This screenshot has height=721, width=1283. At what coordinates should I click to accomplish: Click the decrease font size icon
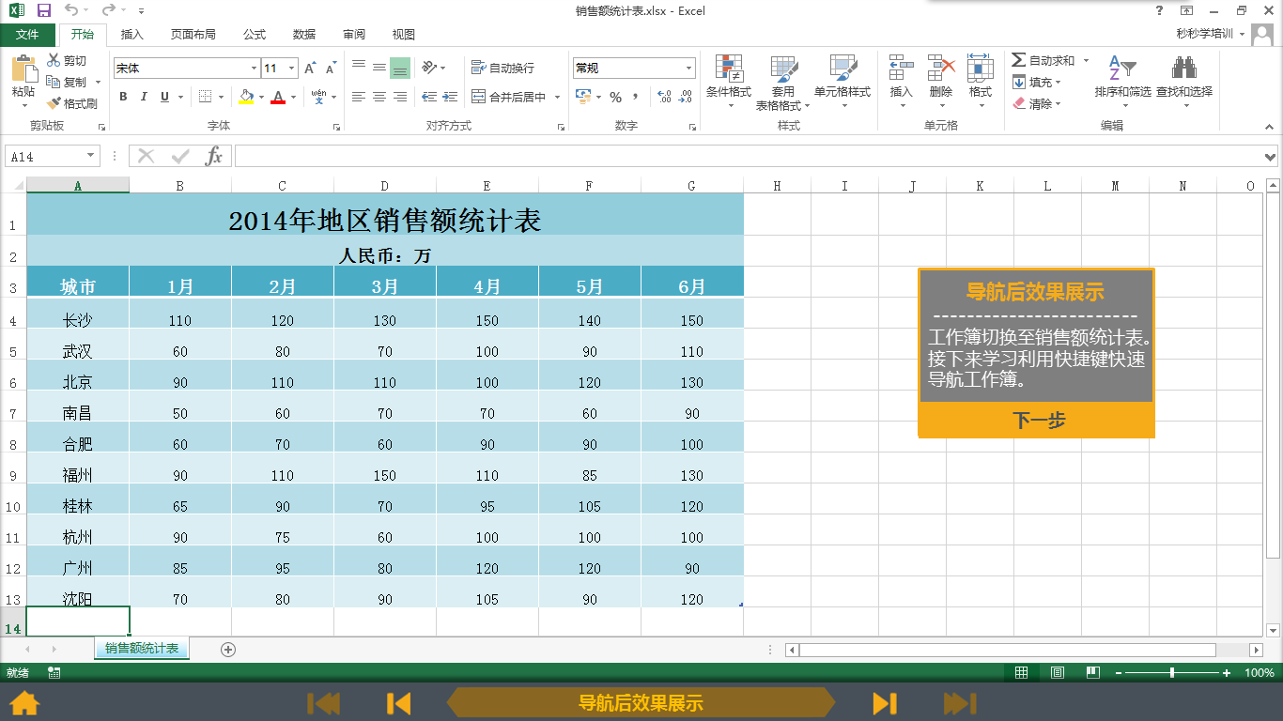331,68
